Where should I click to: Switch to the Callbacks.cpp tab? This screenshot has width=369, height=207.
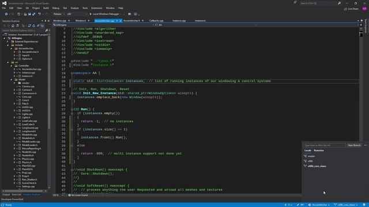pos(156,21)
